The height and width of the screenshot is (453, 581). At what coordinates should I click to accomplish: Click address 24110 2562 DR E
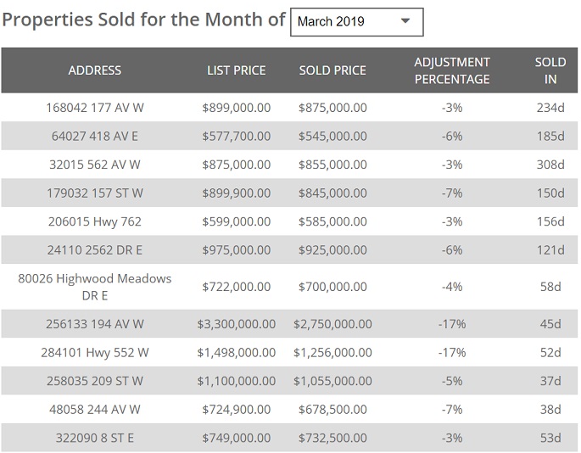click(95, 250)
